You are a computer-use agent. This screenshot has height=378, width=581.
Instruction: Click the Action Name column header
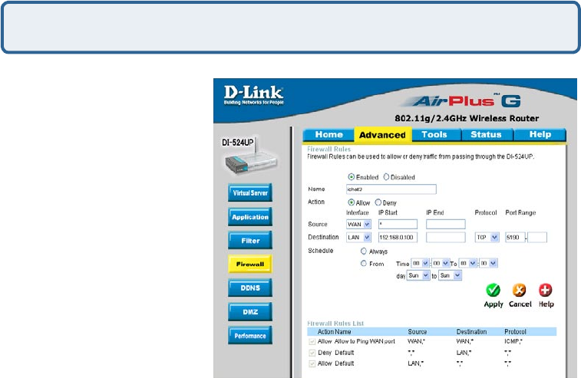[x=334, y=332]
